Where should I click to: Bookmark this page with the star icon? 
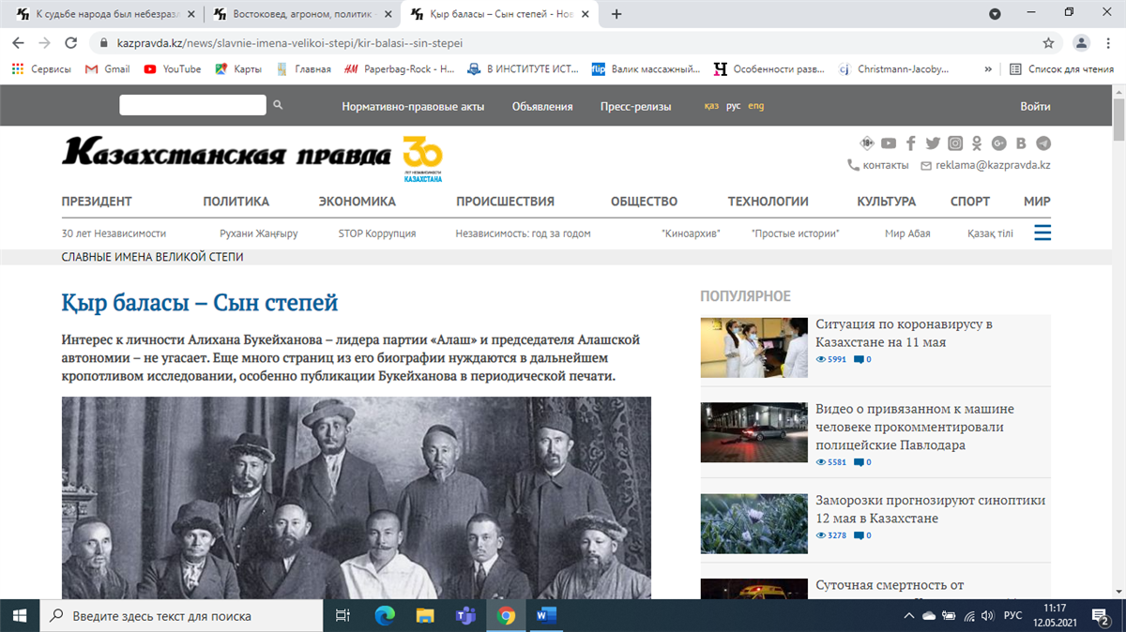tap(1048, 43)
